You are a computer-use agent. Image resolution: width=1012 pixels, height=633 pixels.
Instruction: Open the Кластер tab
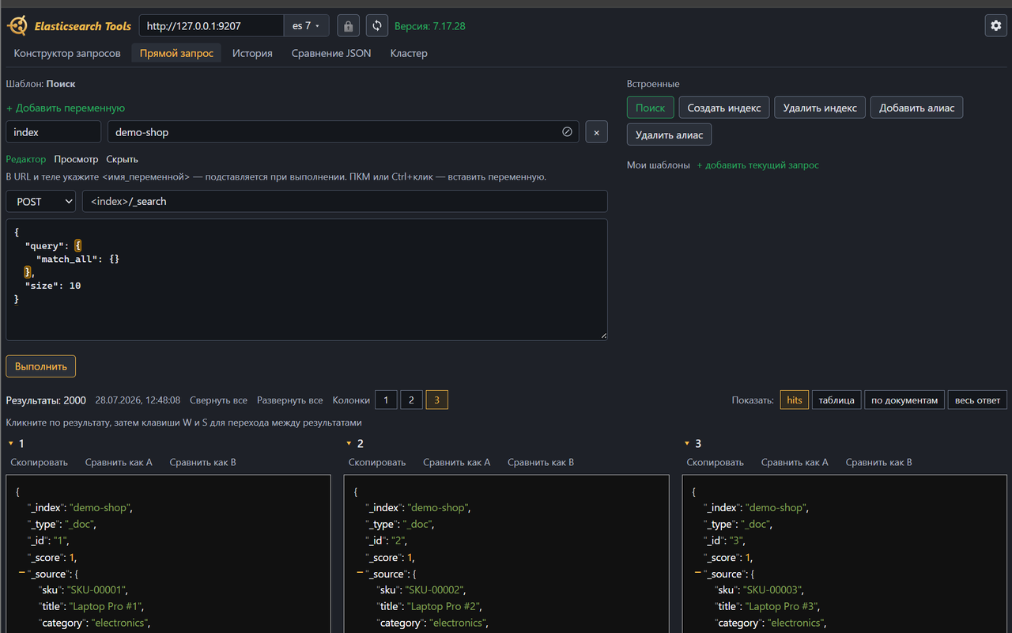(409, 54)
